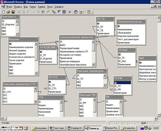Click the Show All Relationships icon

point(64,12)
